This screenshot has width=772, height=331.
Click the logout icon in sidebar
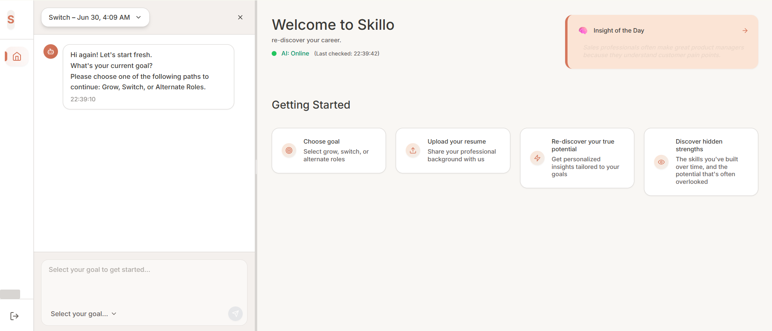(14, 316)
